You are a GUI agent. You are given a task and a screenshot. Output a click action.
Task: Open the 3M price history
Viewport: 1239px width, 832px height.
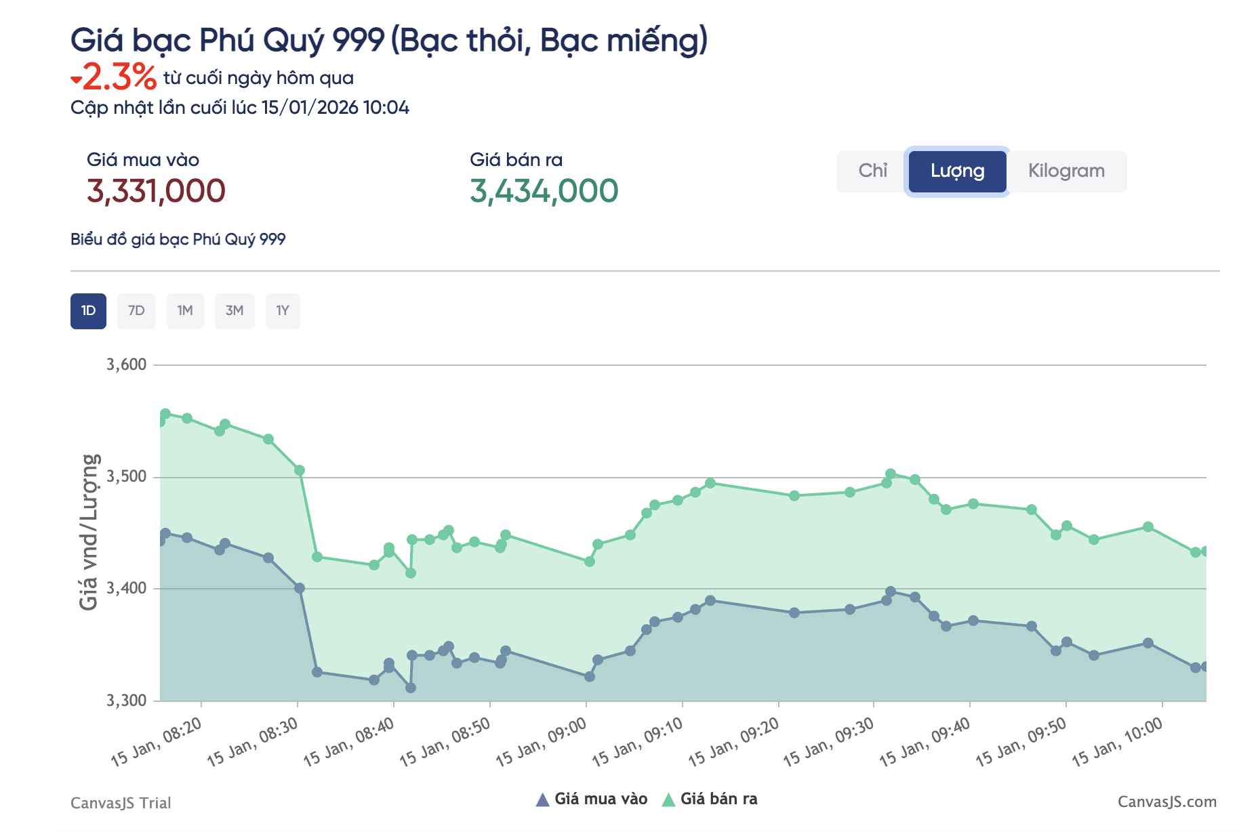(x=235, y=310)
